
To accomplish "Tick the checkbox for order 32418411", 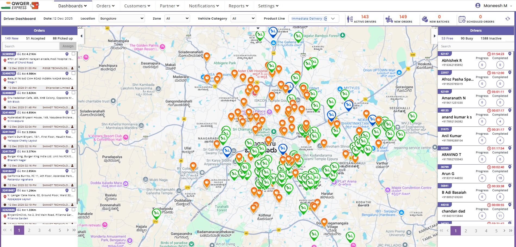I will point(73,171).
